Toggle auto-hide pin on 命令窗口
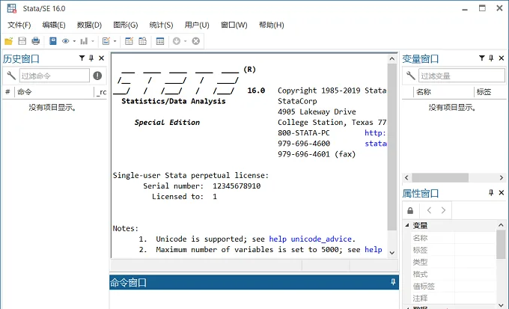The width and height of the screenshot is (509, 309). pyautogui.click(x=393, y=282)
